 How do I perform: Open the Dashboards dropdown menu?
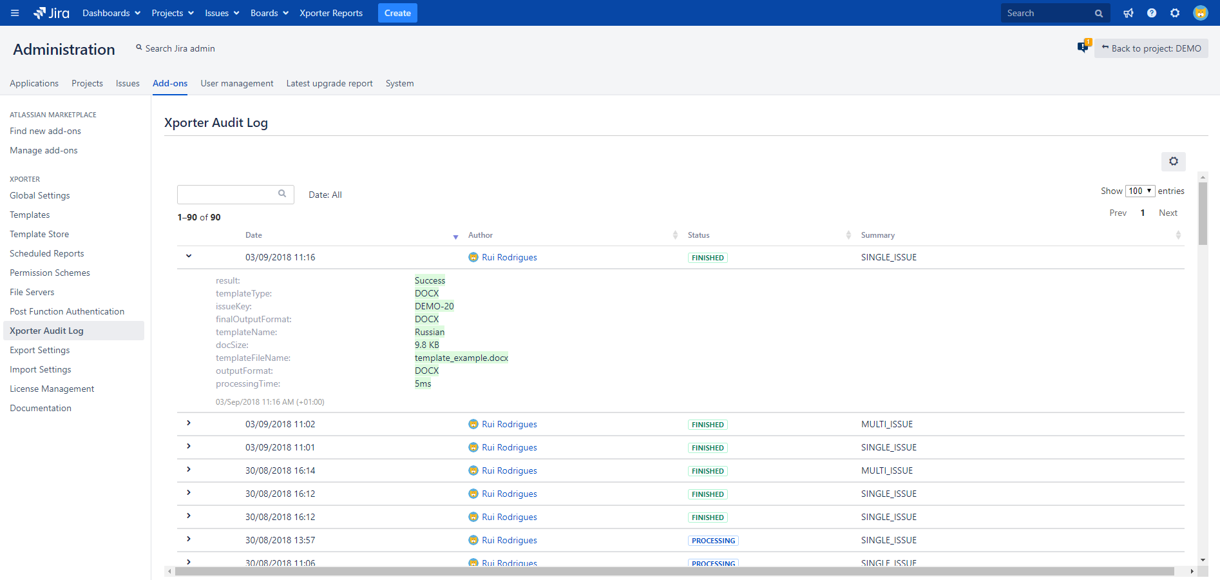coord(111,13)
